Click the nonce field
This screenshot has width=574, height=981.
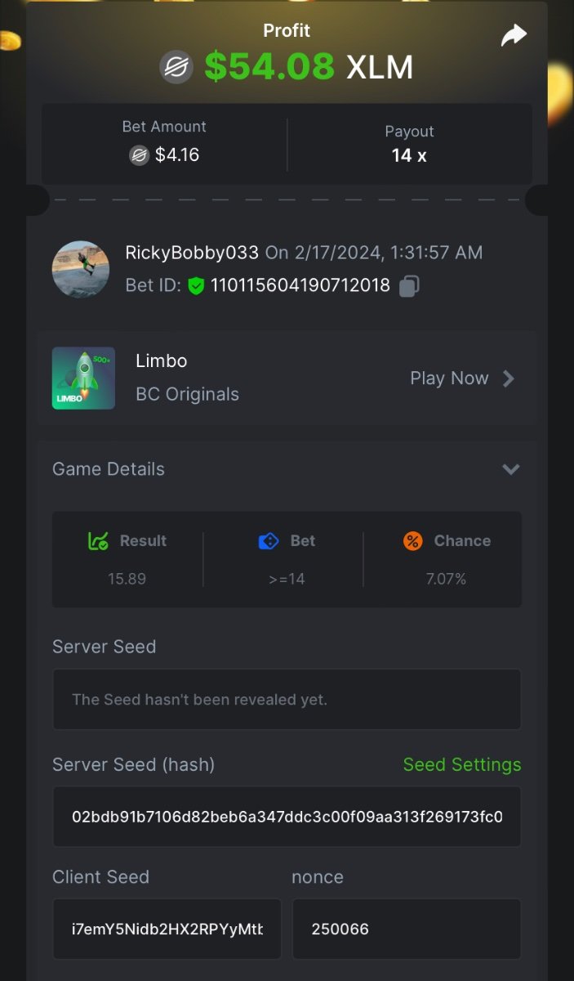[407, 929]
